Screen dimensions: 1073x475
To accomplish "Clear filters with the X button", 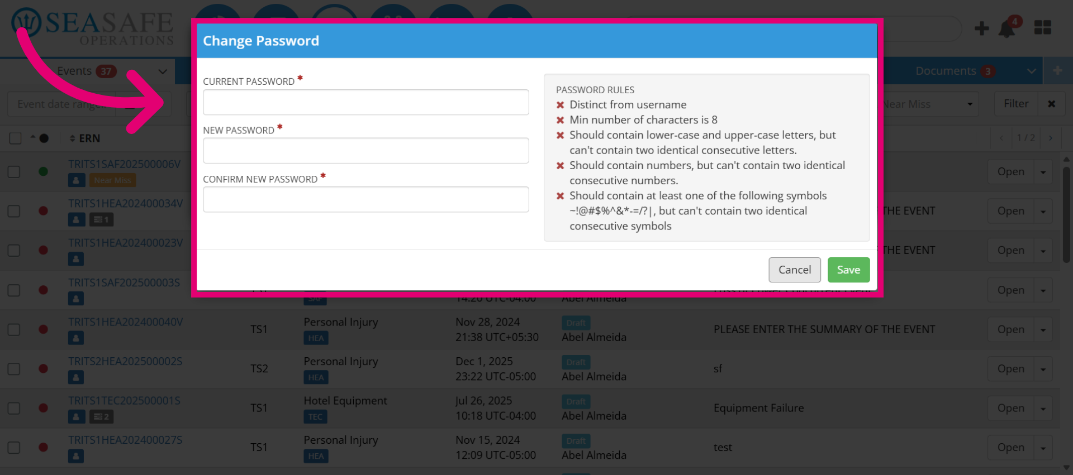I will point(1051,104).
